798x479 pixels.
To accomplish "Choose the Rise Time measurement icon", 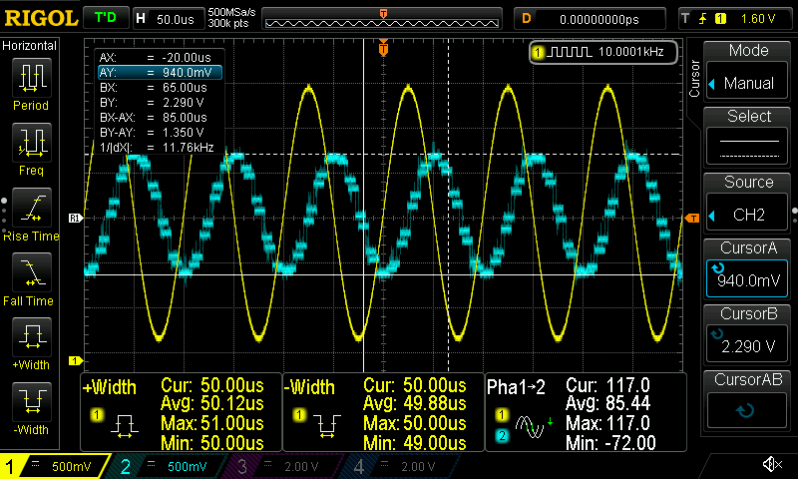I will (x=31, y=212).
